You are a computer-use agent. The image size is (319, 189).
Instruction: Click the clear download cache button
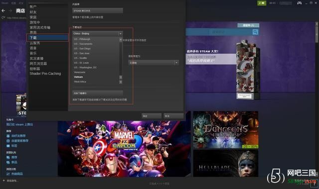[x=98, y=93]
